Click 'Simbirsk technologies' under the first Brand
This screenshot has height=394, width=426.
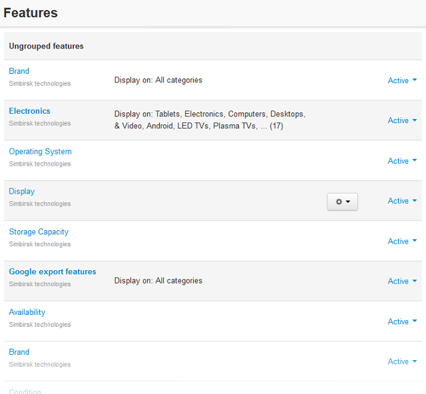pos(40,83)
